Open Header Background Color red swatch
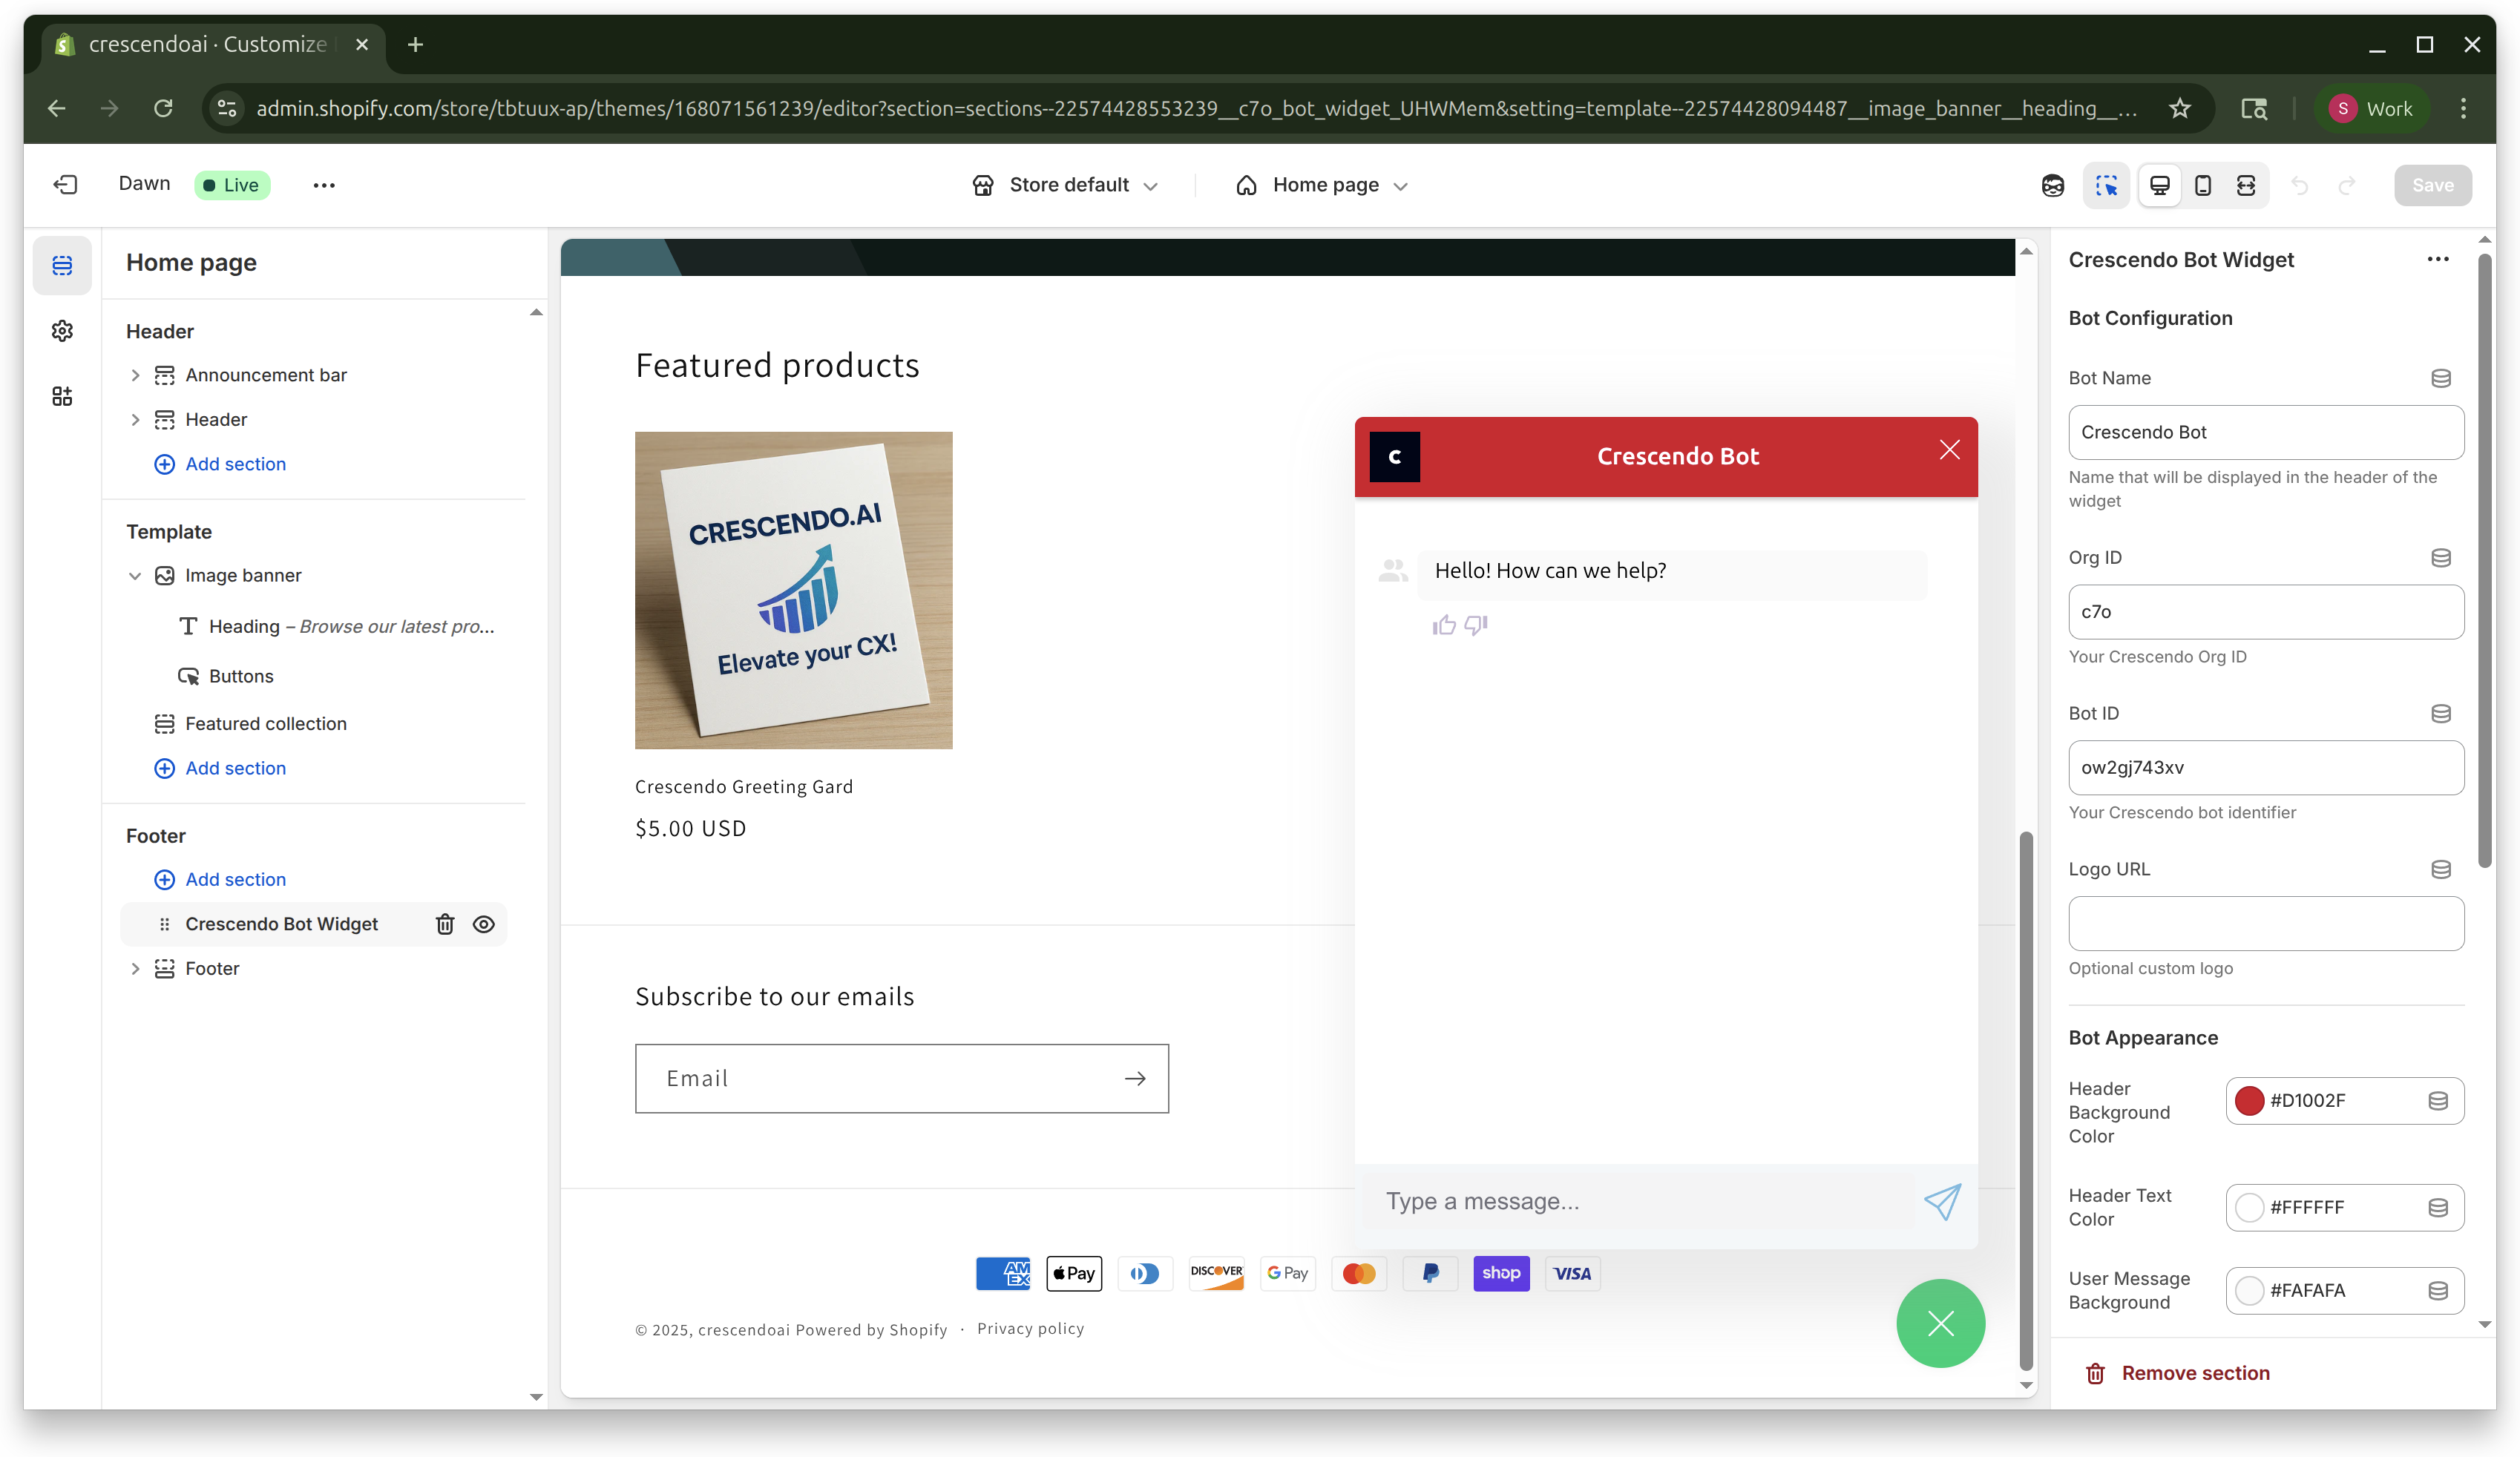Viewport: 2520px width, 1457px height. (2249, 1100)
